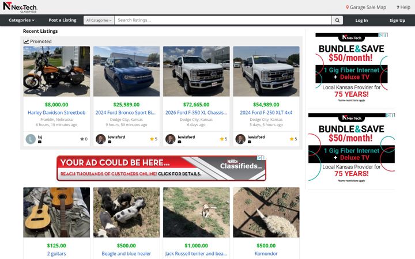Screen dimensions: 415x259
Task: Click the Search listings input field
Action: pos(223,20)
